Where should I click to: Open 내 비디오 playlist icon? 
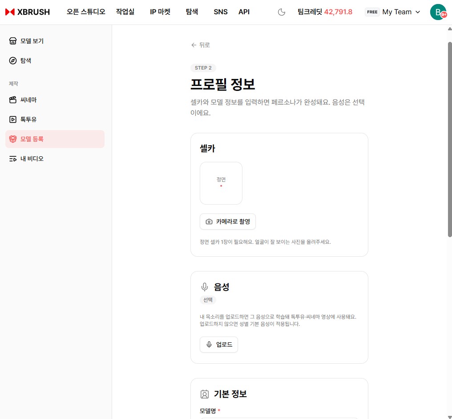[x=13, y=159]
